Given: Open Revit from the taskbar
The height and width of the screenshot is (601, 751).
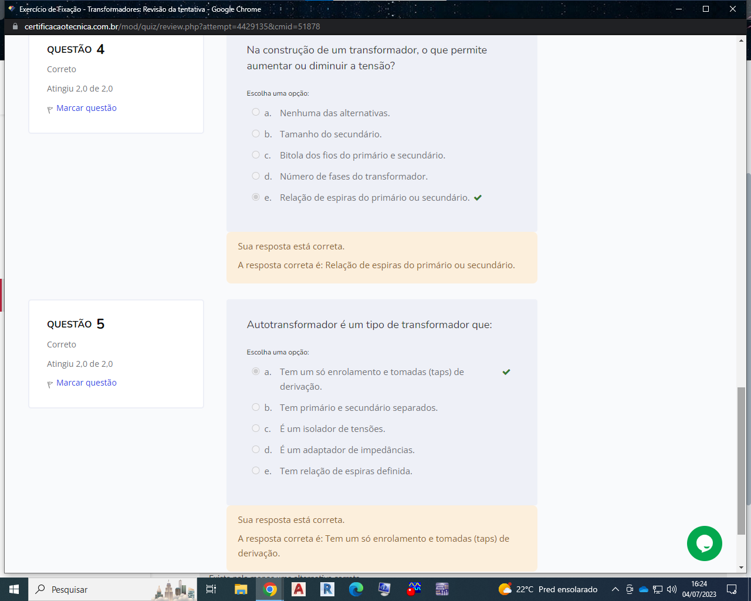Looking at the screenshot, I should 327,589.
